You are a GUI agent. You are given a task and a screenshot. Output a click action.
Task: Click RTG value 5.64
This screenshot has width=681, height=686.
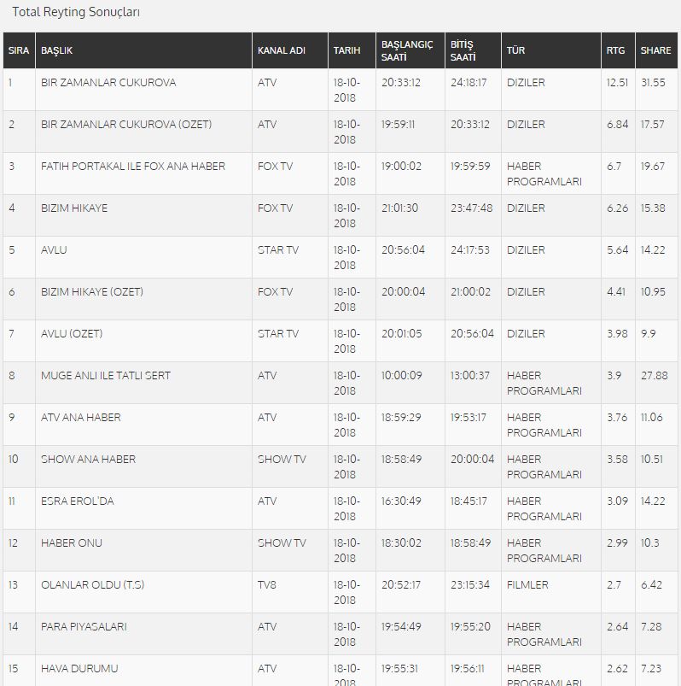coord(618,249)
